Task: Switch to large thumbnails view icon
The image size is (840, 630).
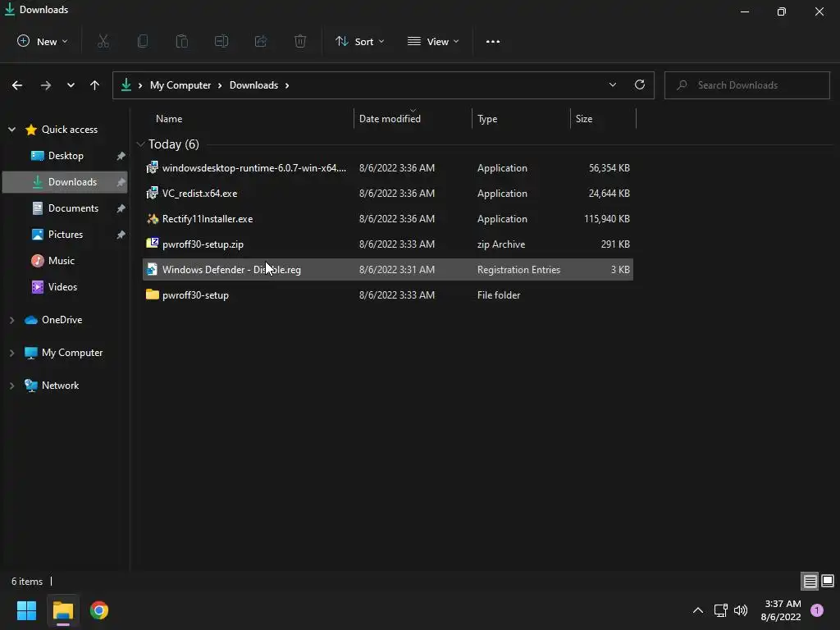Action: coord(828,581)
